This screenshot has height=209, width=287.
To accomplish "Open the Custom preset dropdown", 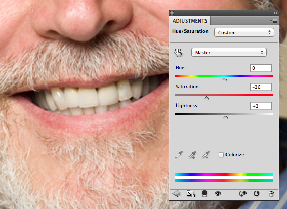I will (x=244, y=33).
